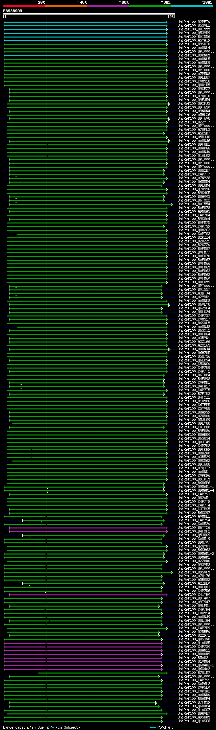Select label UniRef100_B0FM59
The image size is (216, 730).
(194, 282)
